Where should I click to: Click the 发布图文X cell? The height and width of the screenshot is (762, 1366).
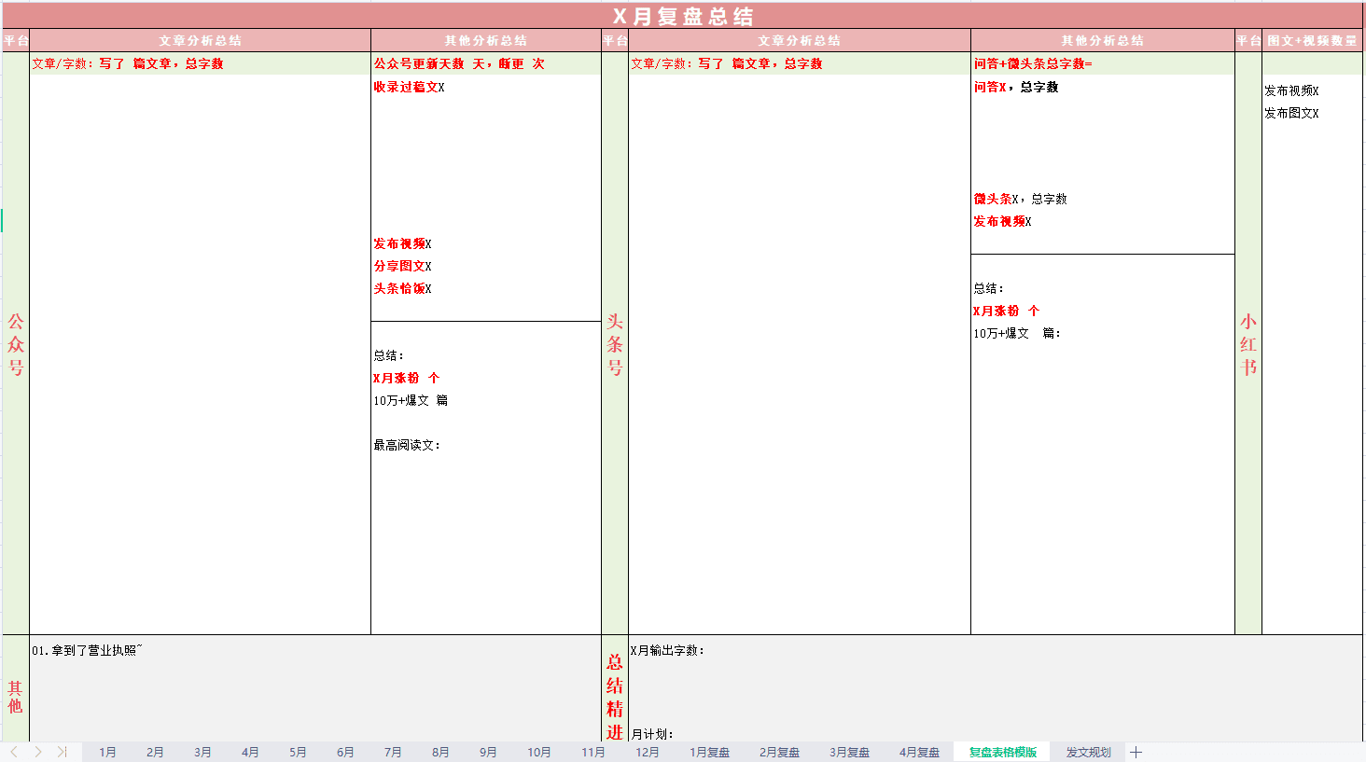point(1312,113)
